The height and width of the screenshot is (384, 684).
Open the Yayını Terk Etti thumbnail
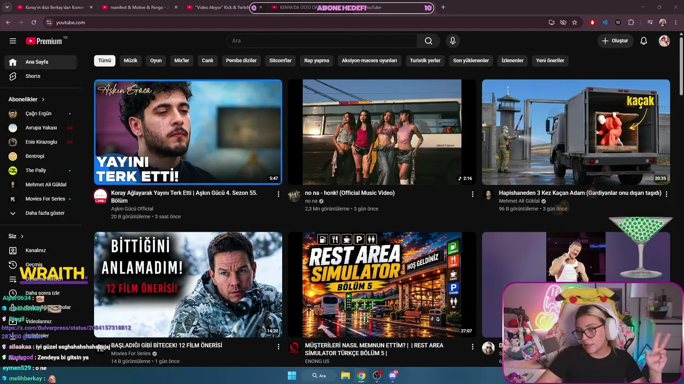tap(188, 132)
